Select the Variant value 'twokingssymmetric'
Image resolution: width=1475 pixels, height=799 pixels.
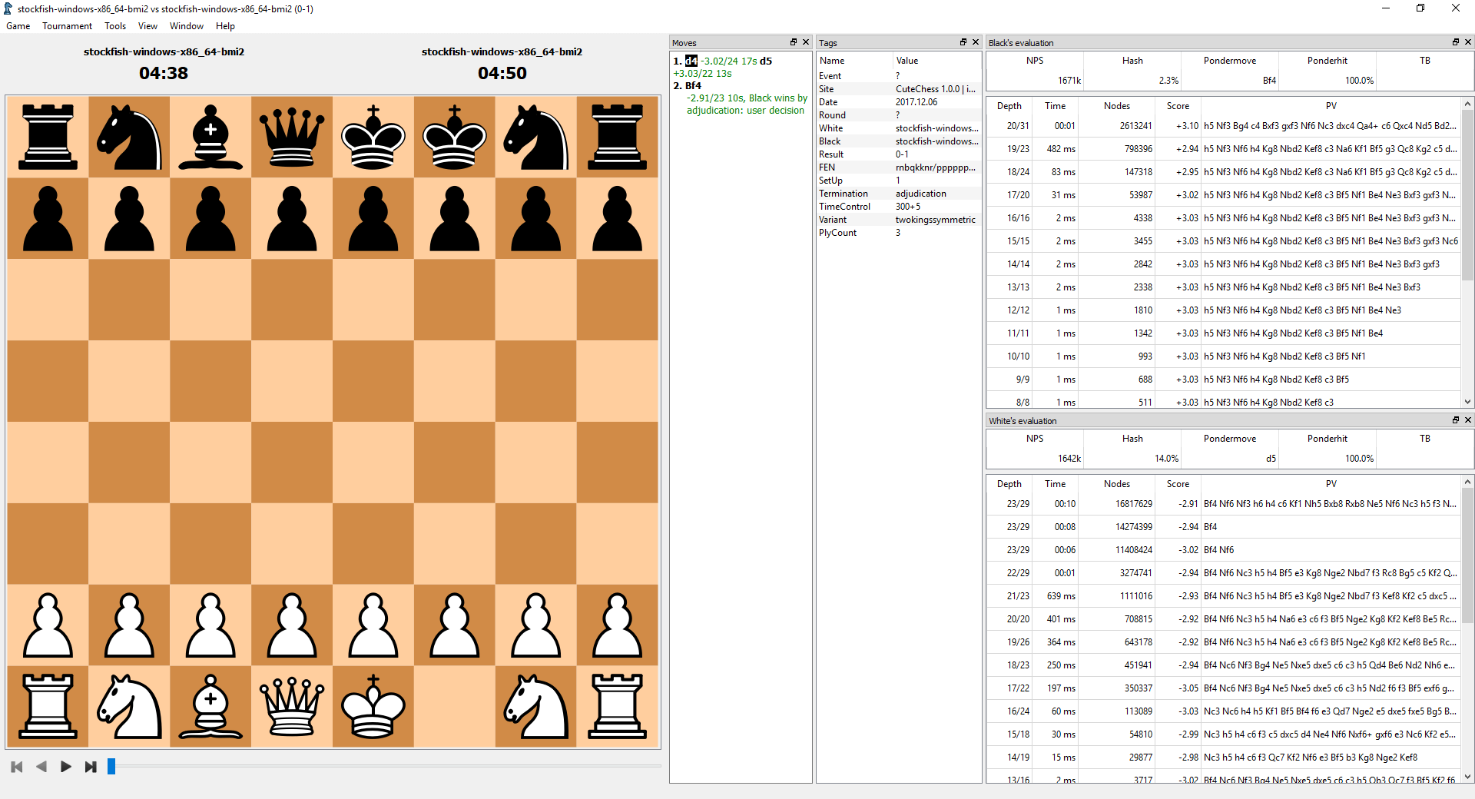click(935, 220)
